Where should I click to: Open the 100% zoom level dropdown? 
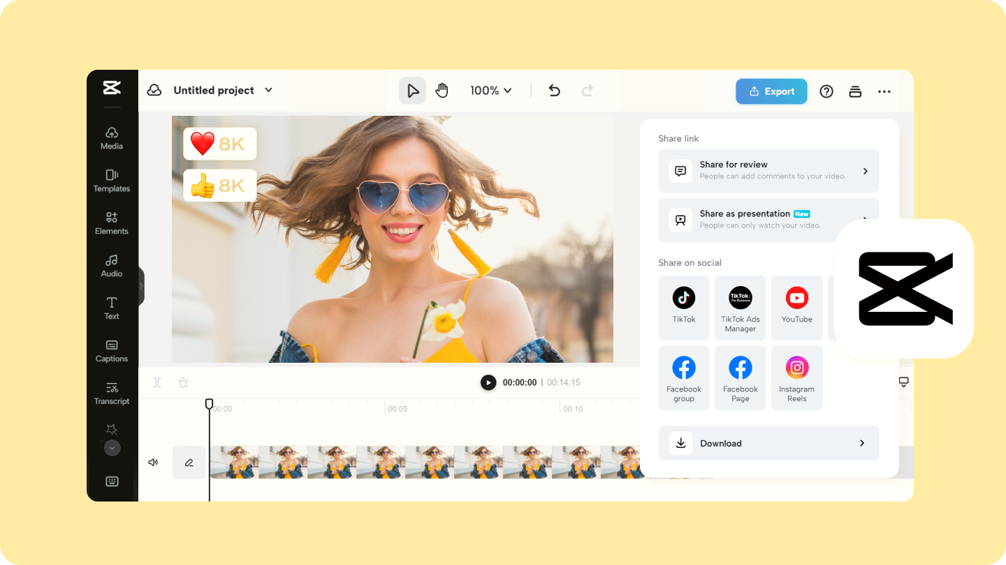490,90
